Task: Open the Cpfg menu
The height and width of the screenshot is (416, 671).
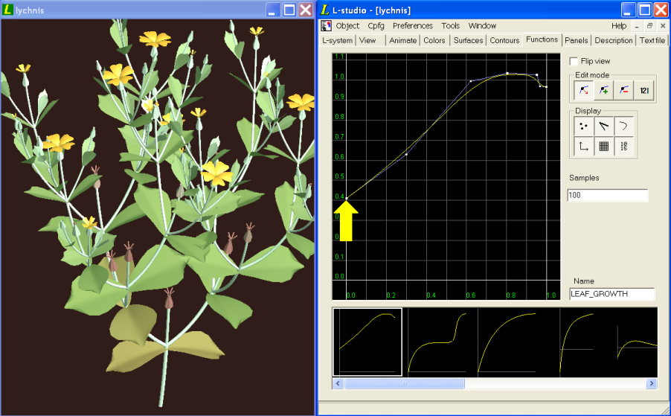Action: 376,26
